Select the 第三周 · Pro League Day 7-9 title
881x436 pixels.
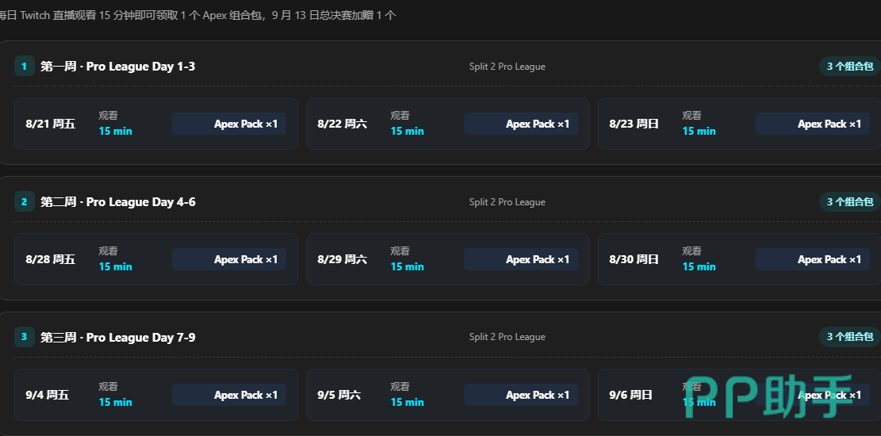pyautogui.click(x=118, y=337)
